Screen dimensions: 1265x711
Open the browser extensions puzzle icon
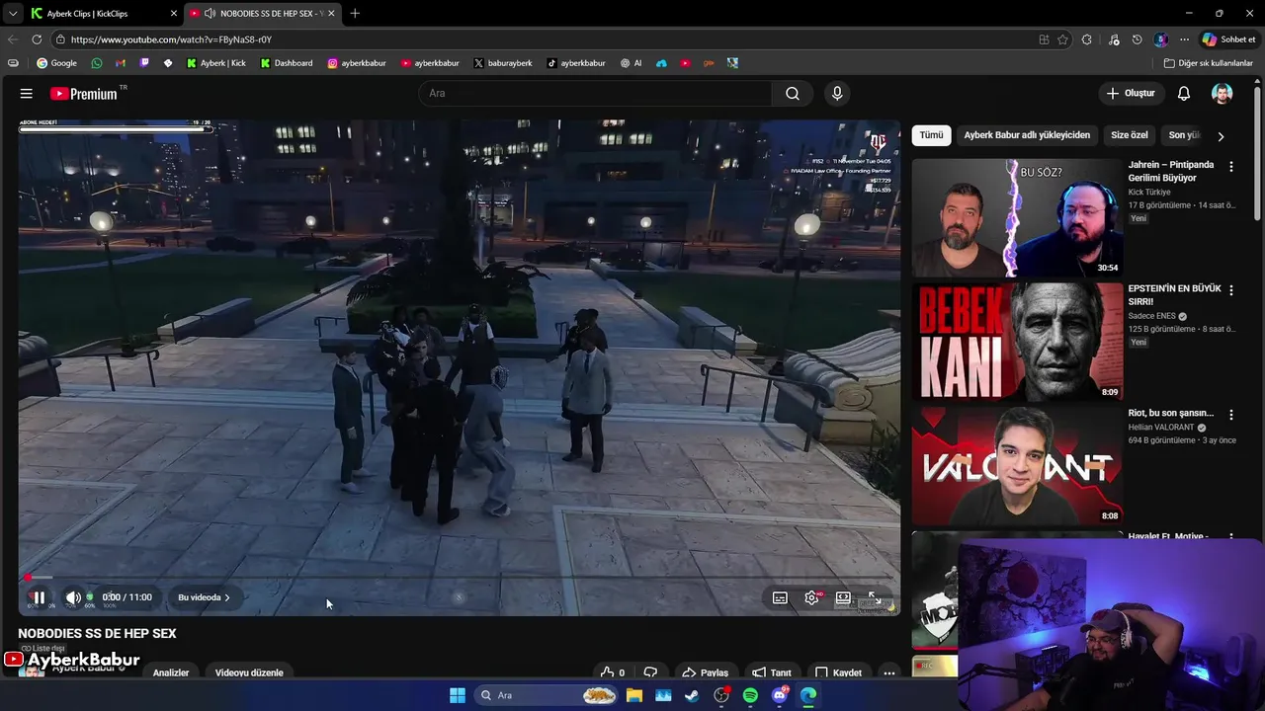1087,39
